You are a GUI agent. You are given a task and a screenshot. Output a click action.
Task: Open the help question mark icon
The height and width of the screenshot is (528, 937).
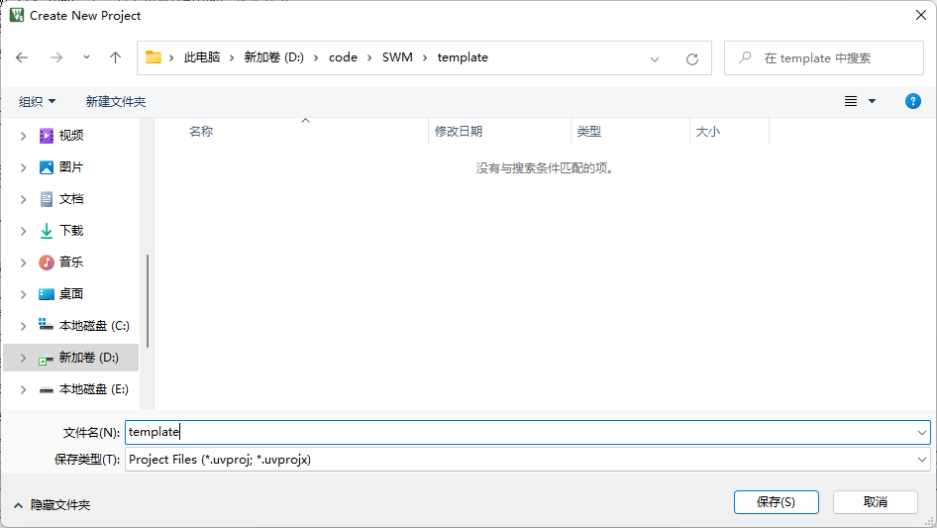click(913, 101)
